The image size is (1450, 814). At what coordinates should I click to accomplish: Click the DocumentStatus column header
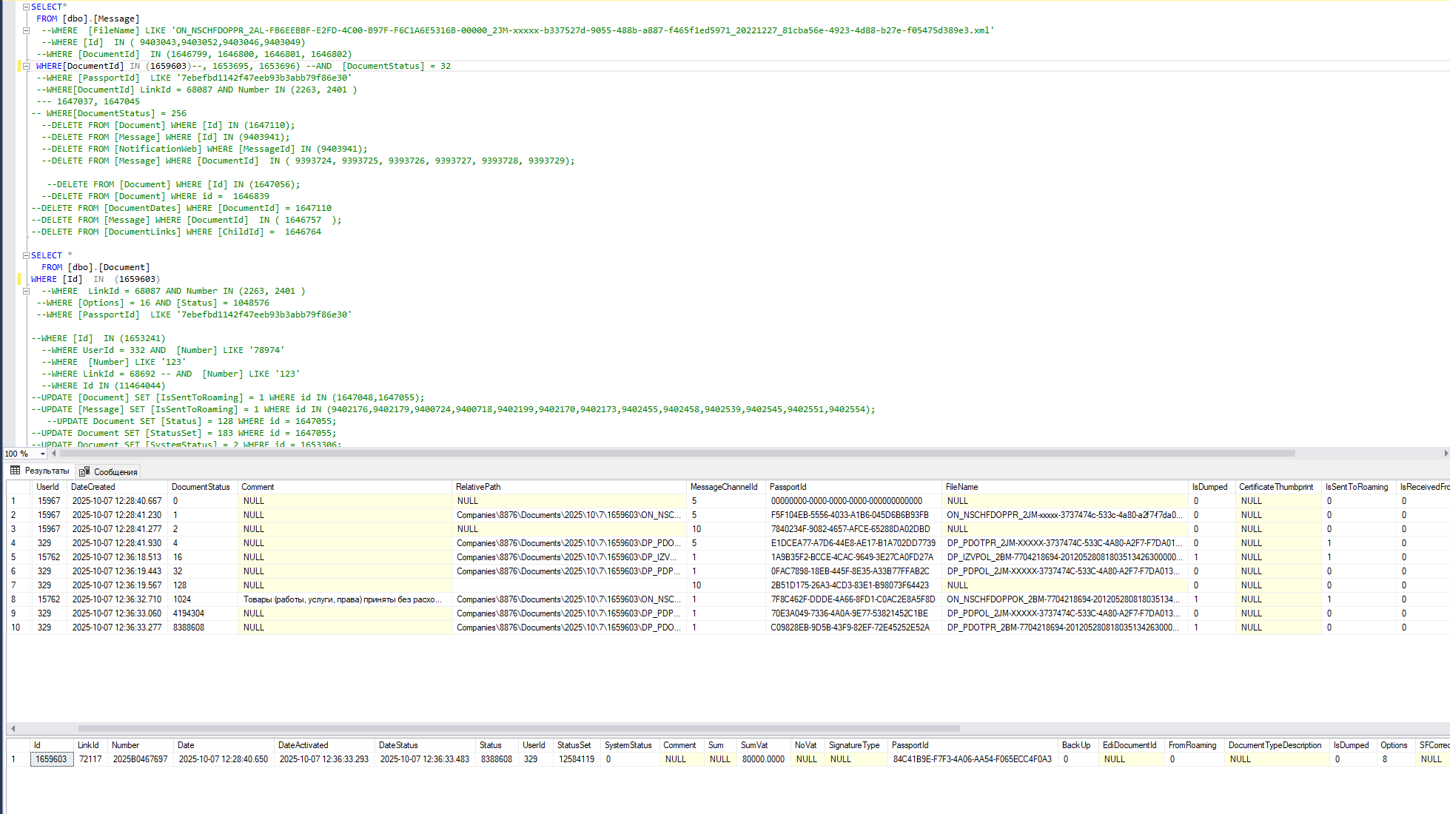[x=201, y=487]
